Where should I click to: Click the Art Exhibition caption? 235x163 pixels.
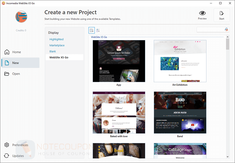pyautogui.click(x=180, y=85)
